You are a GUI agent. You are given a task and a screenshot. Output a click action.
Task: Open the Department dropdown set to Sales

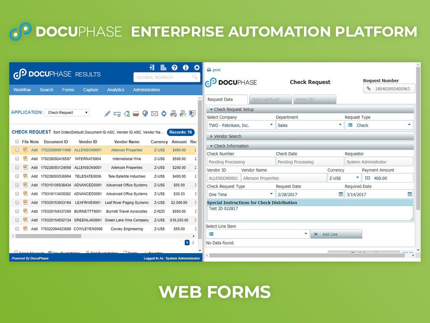pyautogui.click(x=309, y=125)
